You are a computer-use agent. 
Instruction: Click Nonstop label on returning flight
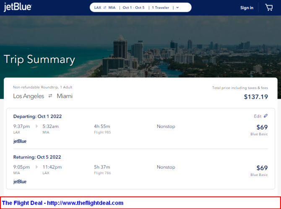[166, 167]
